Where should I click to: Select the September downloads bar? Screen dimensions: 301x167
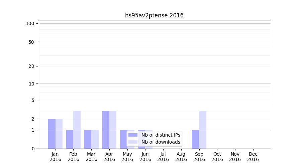pos(203,130)
